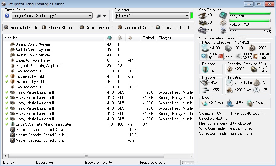The width and height of the screenshot is (276, 166).
Task: Sort by the CPU column header icon
Action: 109,38
